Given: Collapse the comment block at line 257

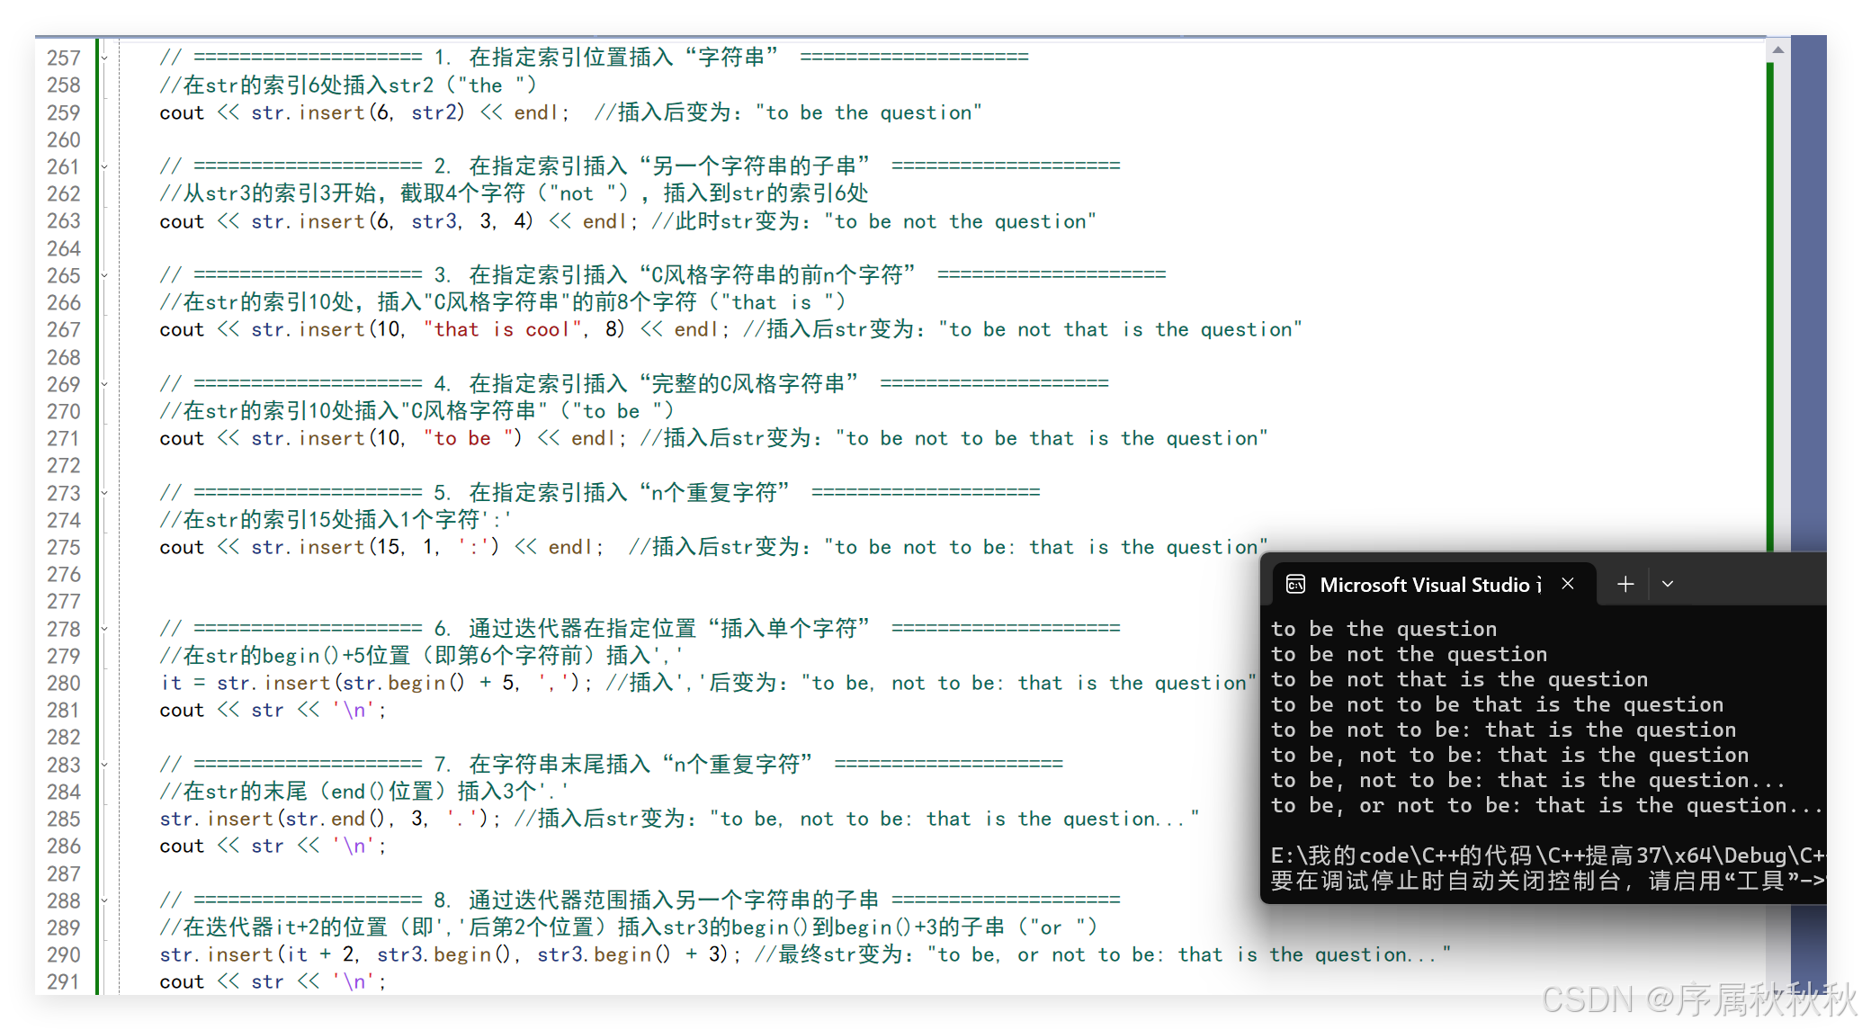Looking at the screenshot, I should [x=104, y=58].
